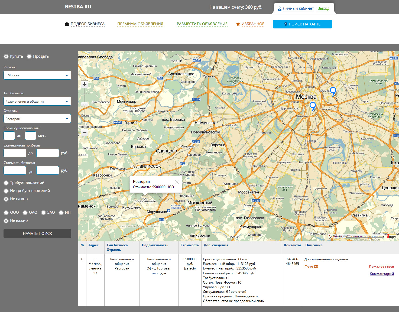
Task: Open the Подбор бизнеса menu
Action: click(87, 24)
